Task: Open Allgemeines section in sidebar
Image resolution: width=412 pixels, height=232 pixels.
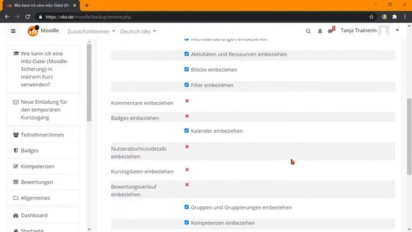Action: point(35,198)
